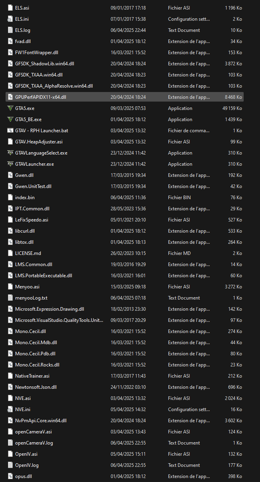Screen dimensions: 260x482
Task: Click the ELS.ini gear settings icon
Action: [10, 19]
